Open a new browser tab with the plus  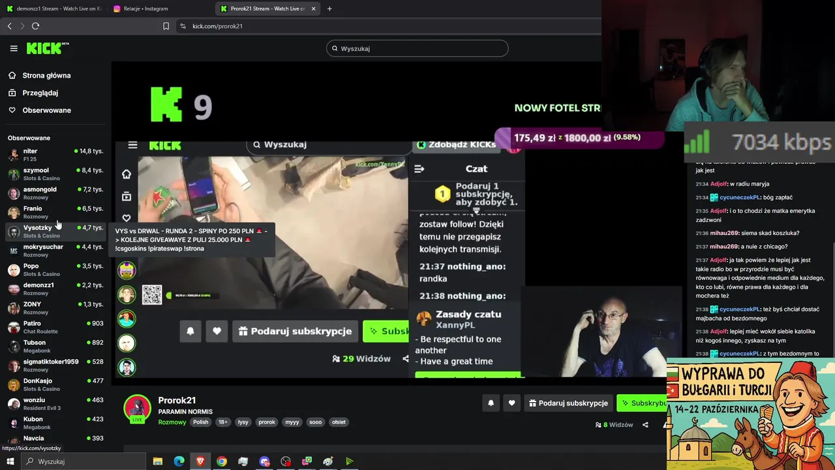click(329, 8)
